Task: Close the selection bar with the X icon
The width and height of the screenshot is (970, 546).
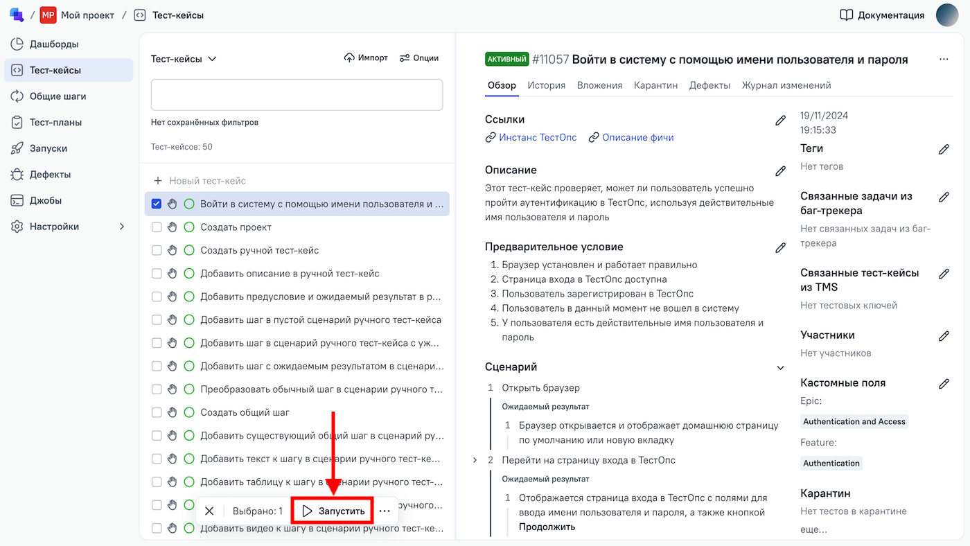Action: click(209, 511)
